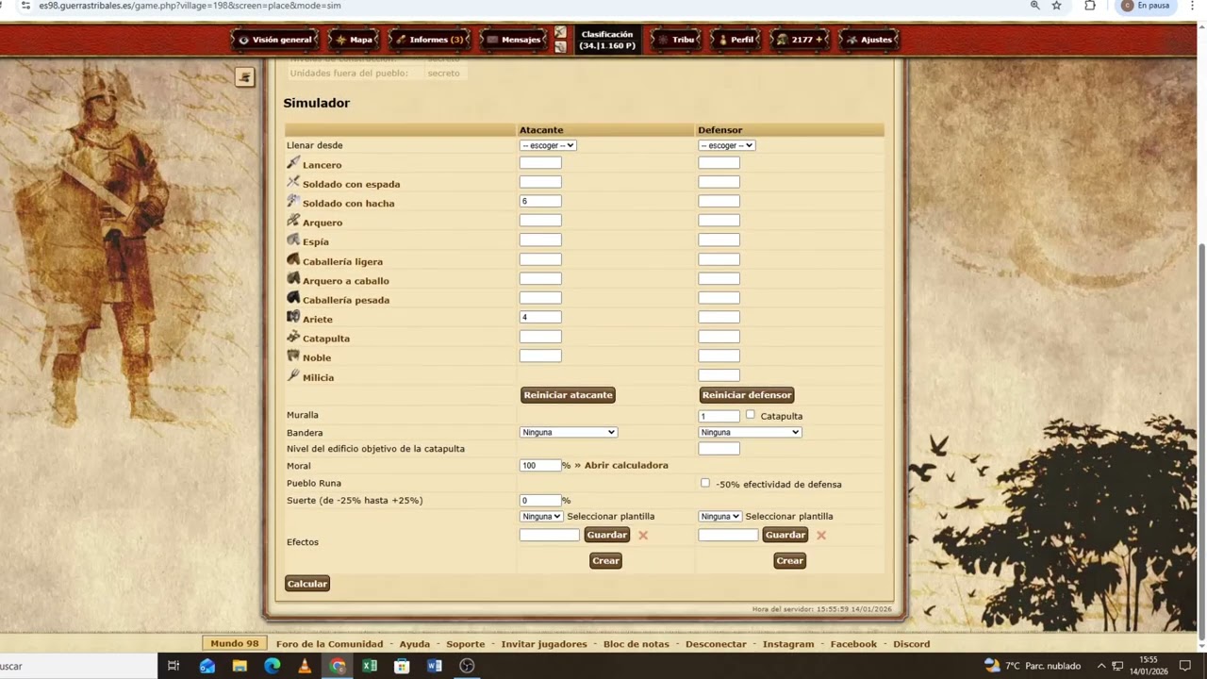Screen dimensions: 1207x679
Task: Open the Mapa menu item
Action: coord(354,40)
